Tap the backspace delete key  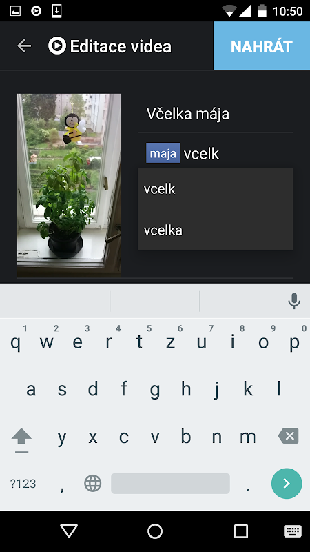(x=289, y=436)
